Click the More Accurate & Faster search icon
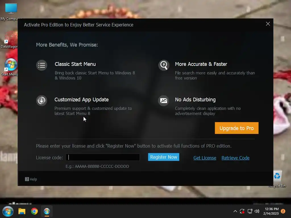The width and height of the screenshot is (291, 218). click(x=164, y=65)
